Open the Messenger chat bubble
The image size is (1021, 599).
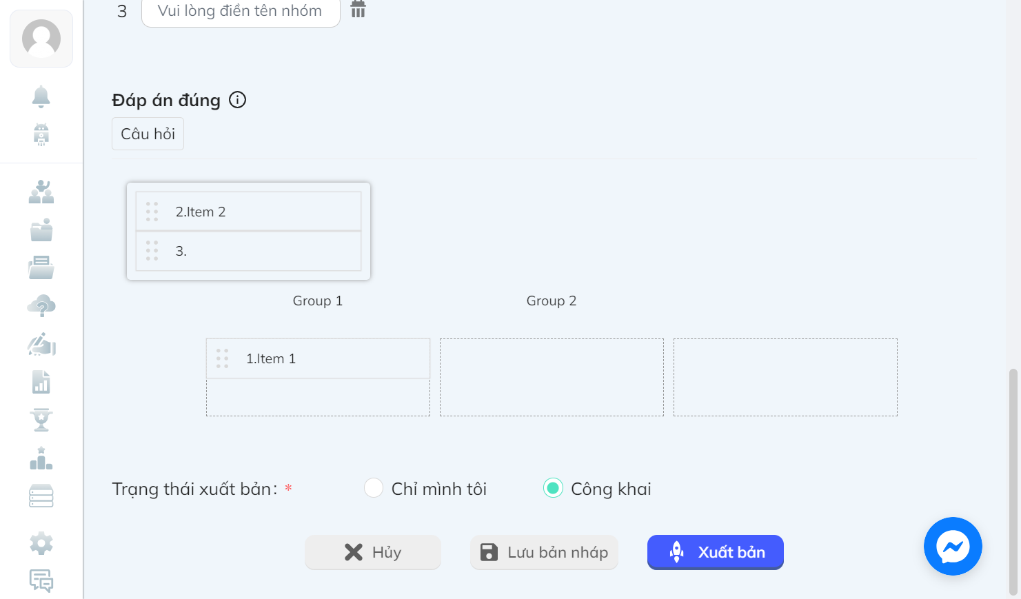coord(953,546)
